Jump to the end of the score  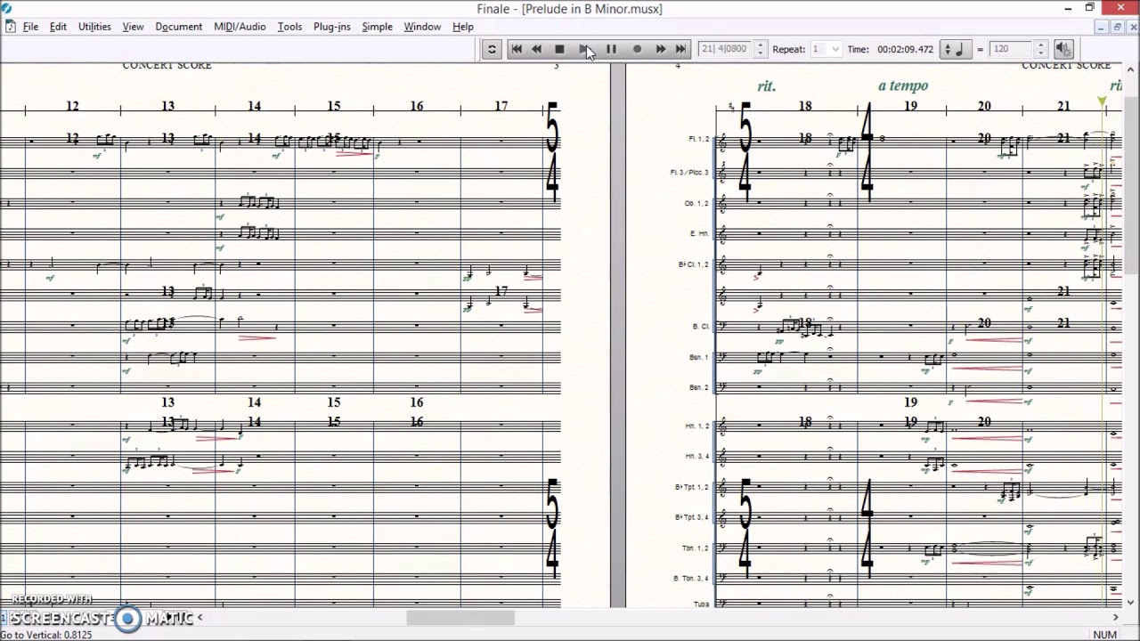pyautogui.click(x=681, y=49)
